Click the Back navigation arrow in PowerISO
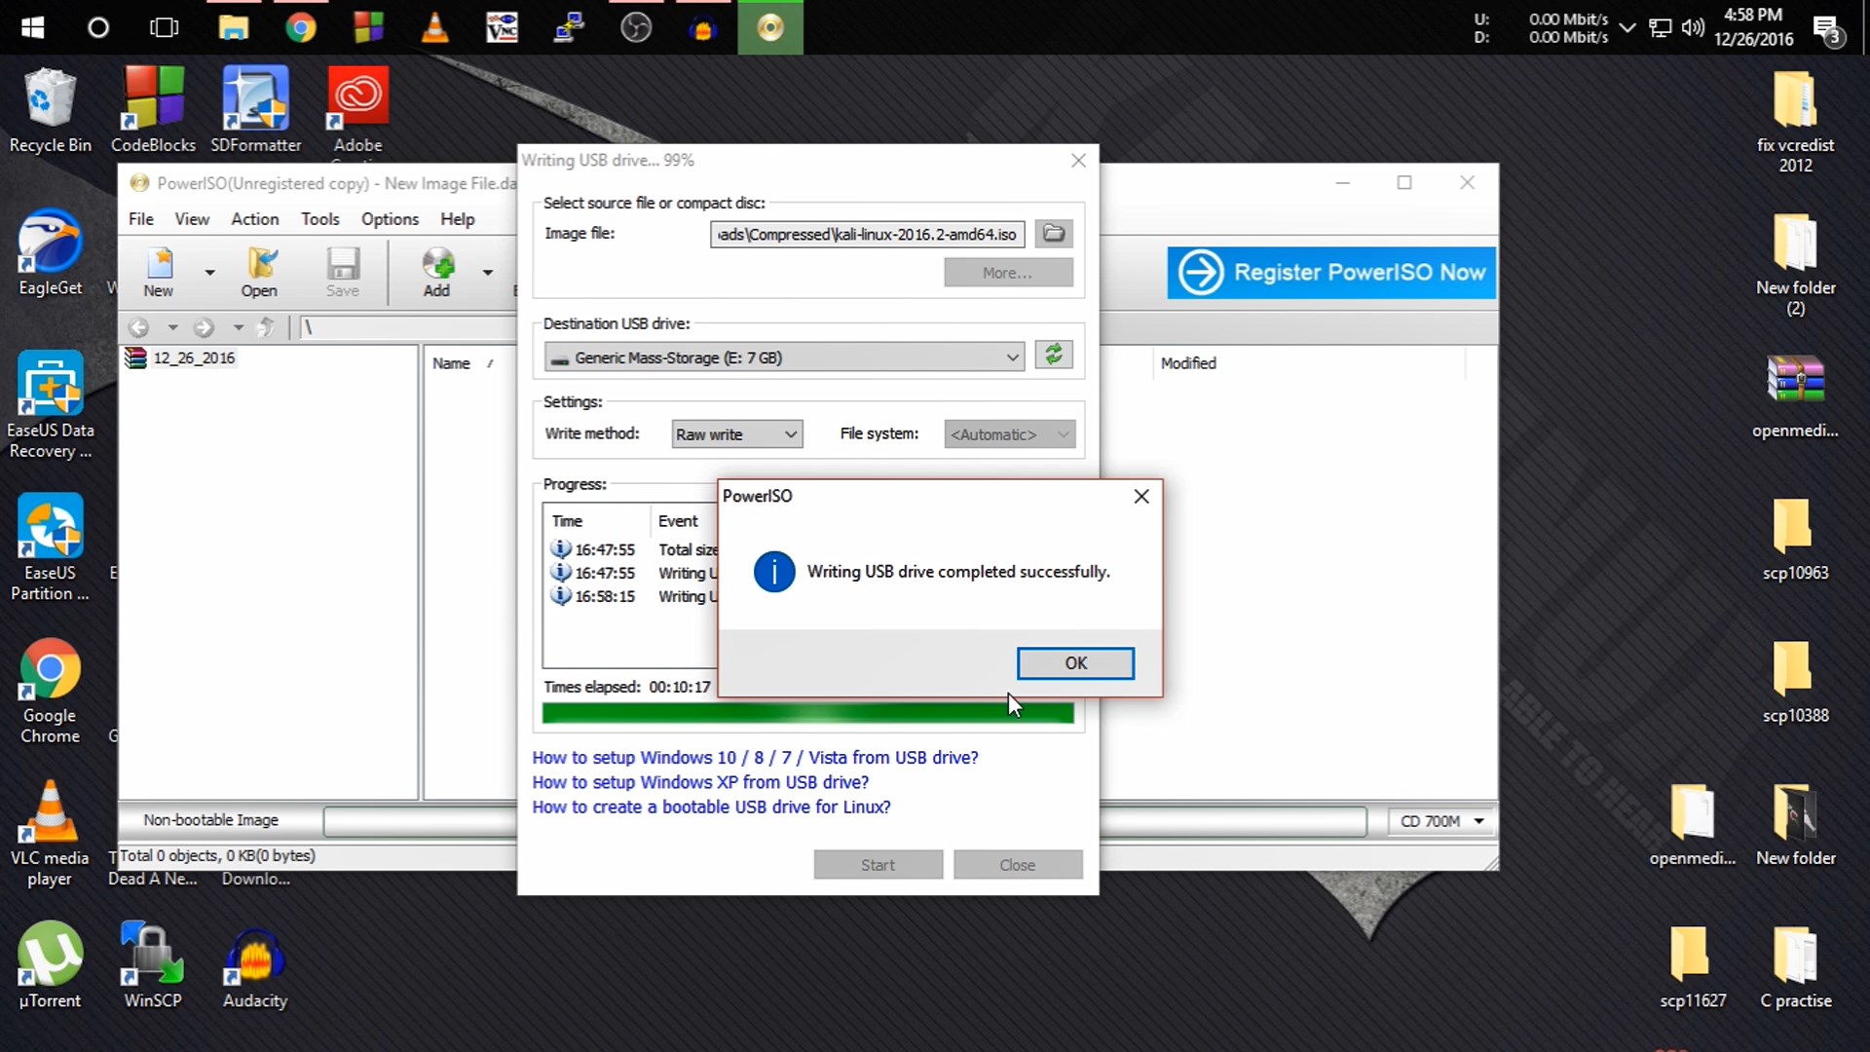The image size is (1870, 1052). (139, 328)
